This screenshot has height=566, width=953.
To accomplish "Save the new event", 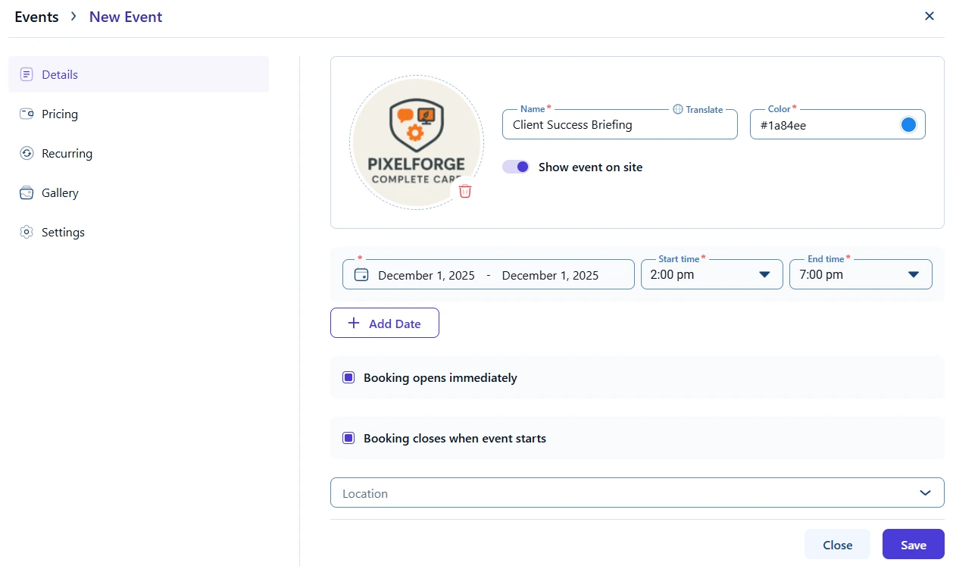I will (913, 545).
